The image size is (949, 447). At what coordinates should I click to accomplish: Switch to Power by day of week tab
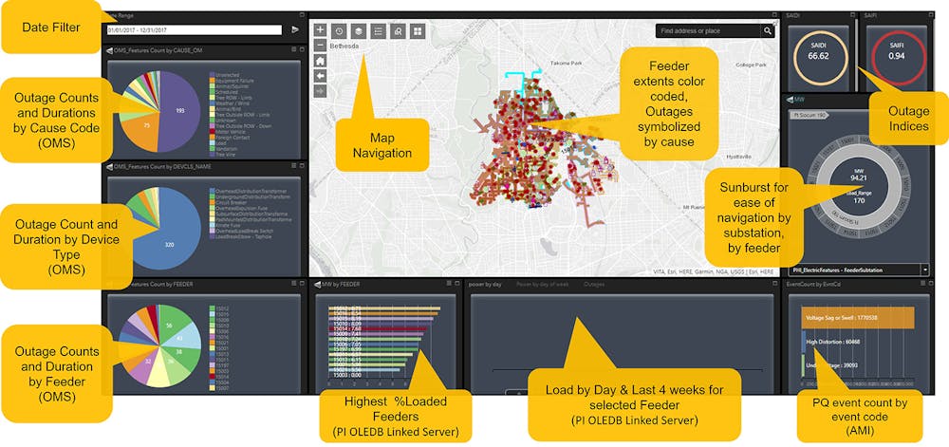coord(542,284)
